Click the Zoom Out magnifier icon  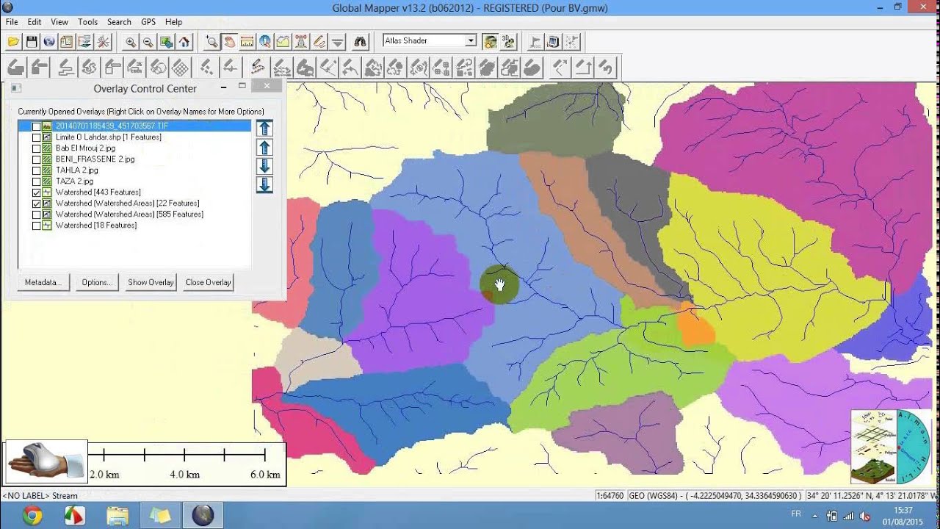pos(148,42)
